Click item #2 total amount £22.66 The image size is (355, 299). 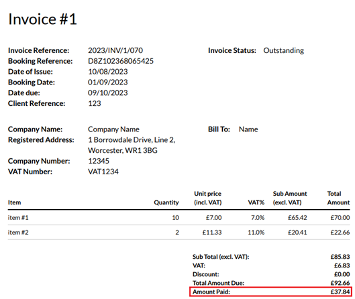[x=340, y=232]
